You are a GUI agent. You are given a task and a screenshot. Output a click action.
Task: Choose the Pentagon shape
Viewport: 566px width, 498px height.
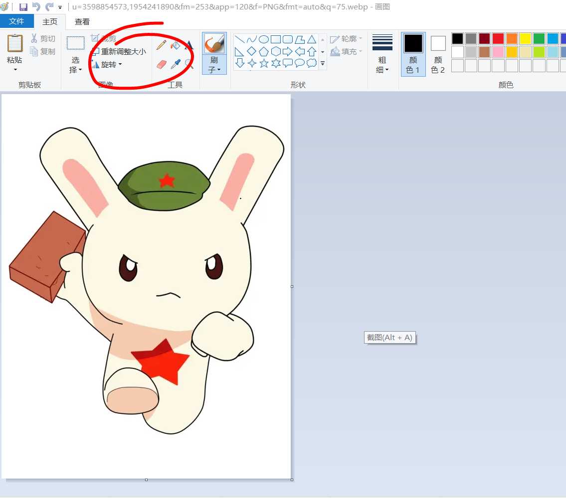(x=264, y=52)
